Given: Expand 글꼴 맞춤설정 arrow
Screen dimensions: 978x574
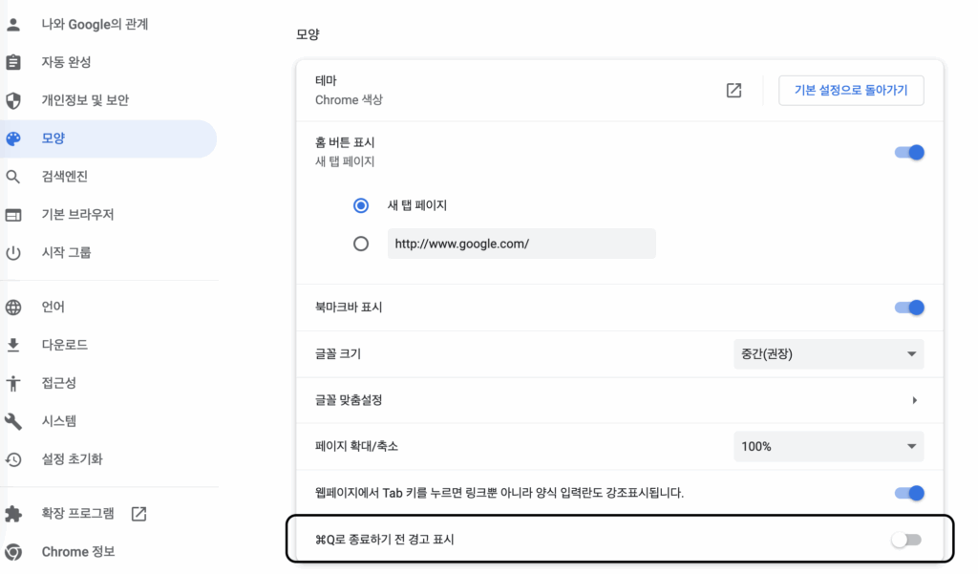Looking at the screenshot, I should click(914, 400).
